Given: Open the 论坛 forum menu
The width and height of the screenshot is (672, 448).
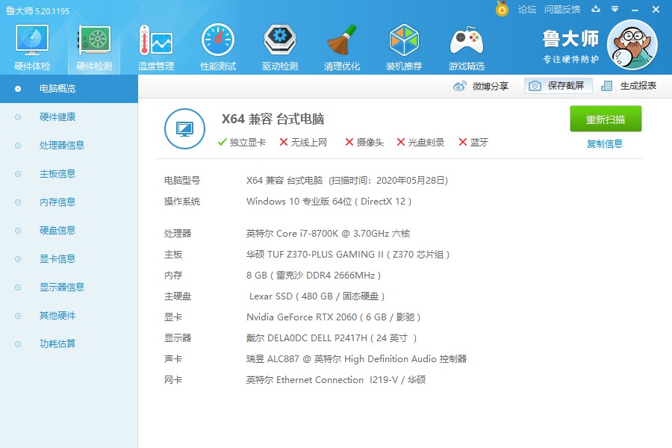Looking at the screenshot, I should click(x=528, y=10).
